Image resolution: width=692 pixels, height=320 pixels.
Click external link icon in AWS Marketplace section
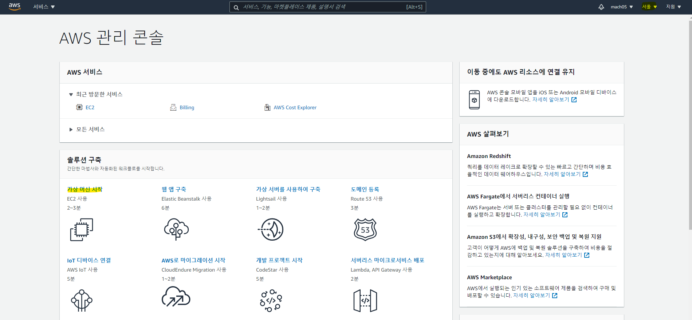pyautogui.click(x=555, y=296)
